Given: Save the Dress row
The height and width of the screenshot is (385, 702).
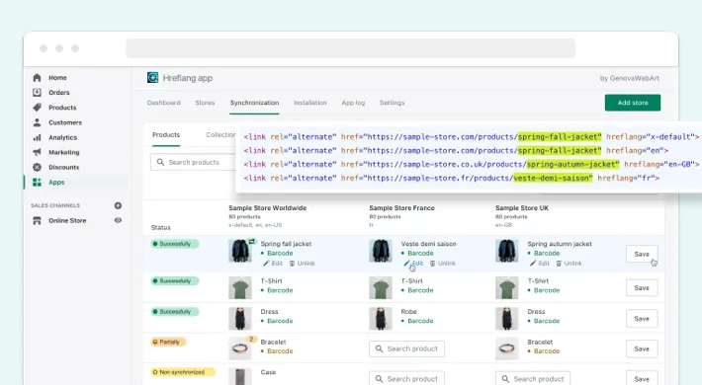Looking at the screenshot, I should pyautogui.click(x=642, y=319).
